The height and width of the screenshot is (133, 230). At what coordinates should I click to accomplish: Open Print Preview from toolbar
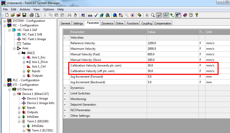(x=37, y=15)
